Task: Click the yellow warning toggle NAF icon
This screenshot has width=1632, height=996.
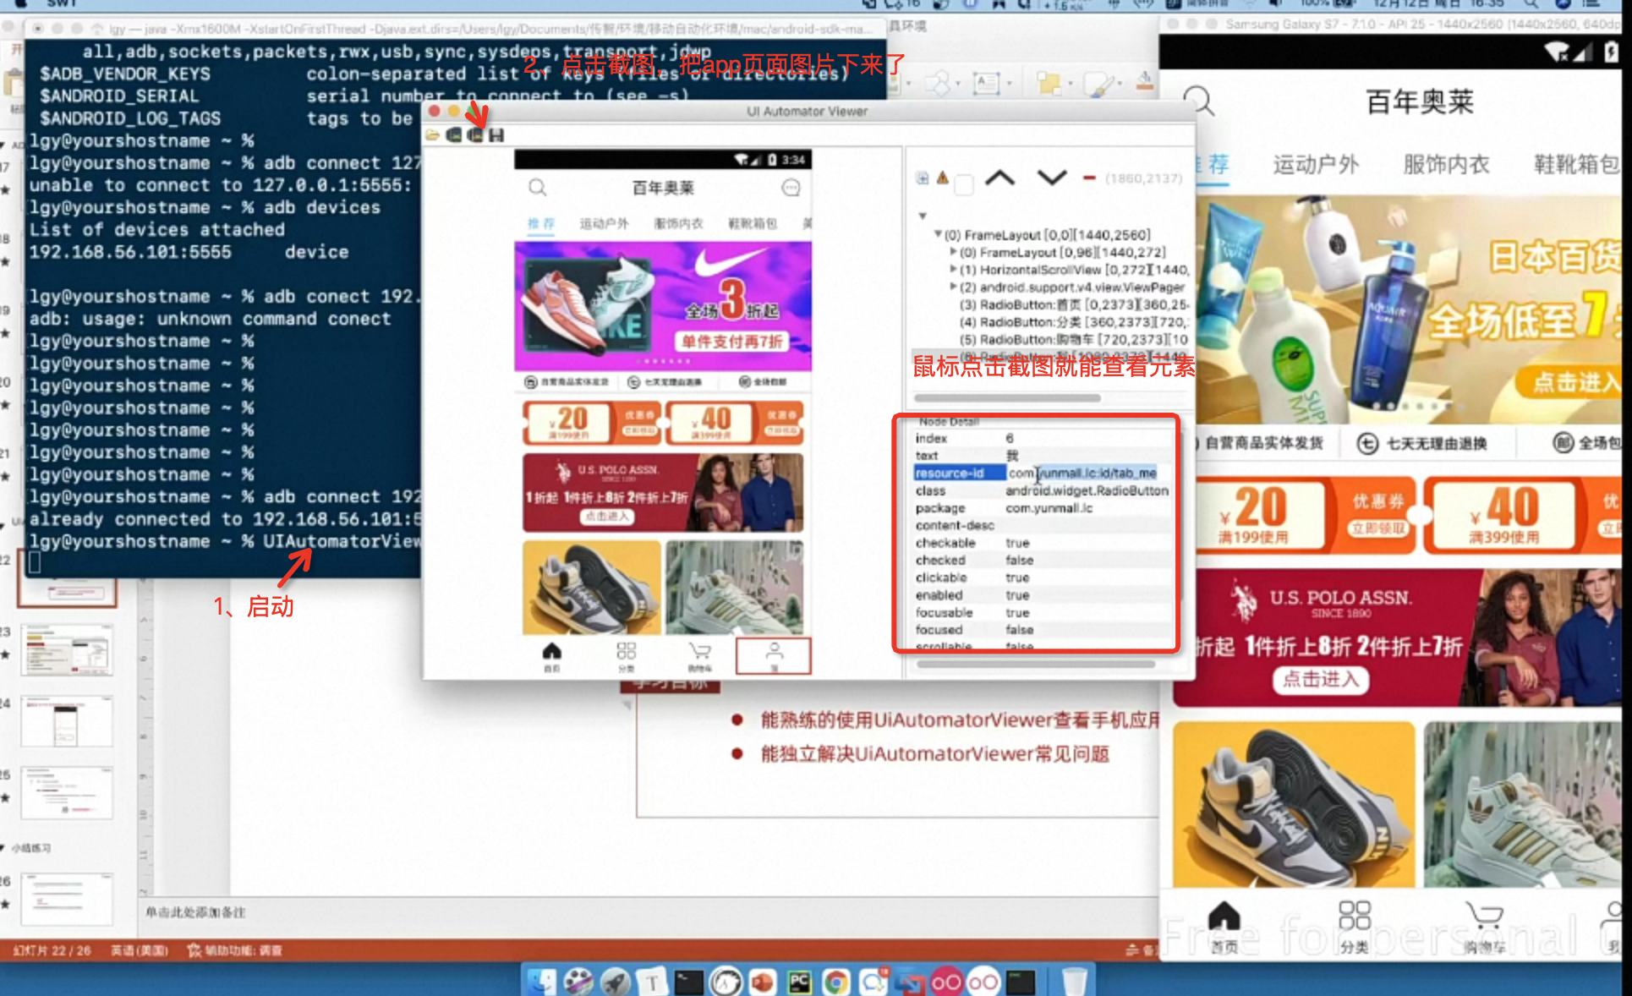Action: [x=943, y=178]
